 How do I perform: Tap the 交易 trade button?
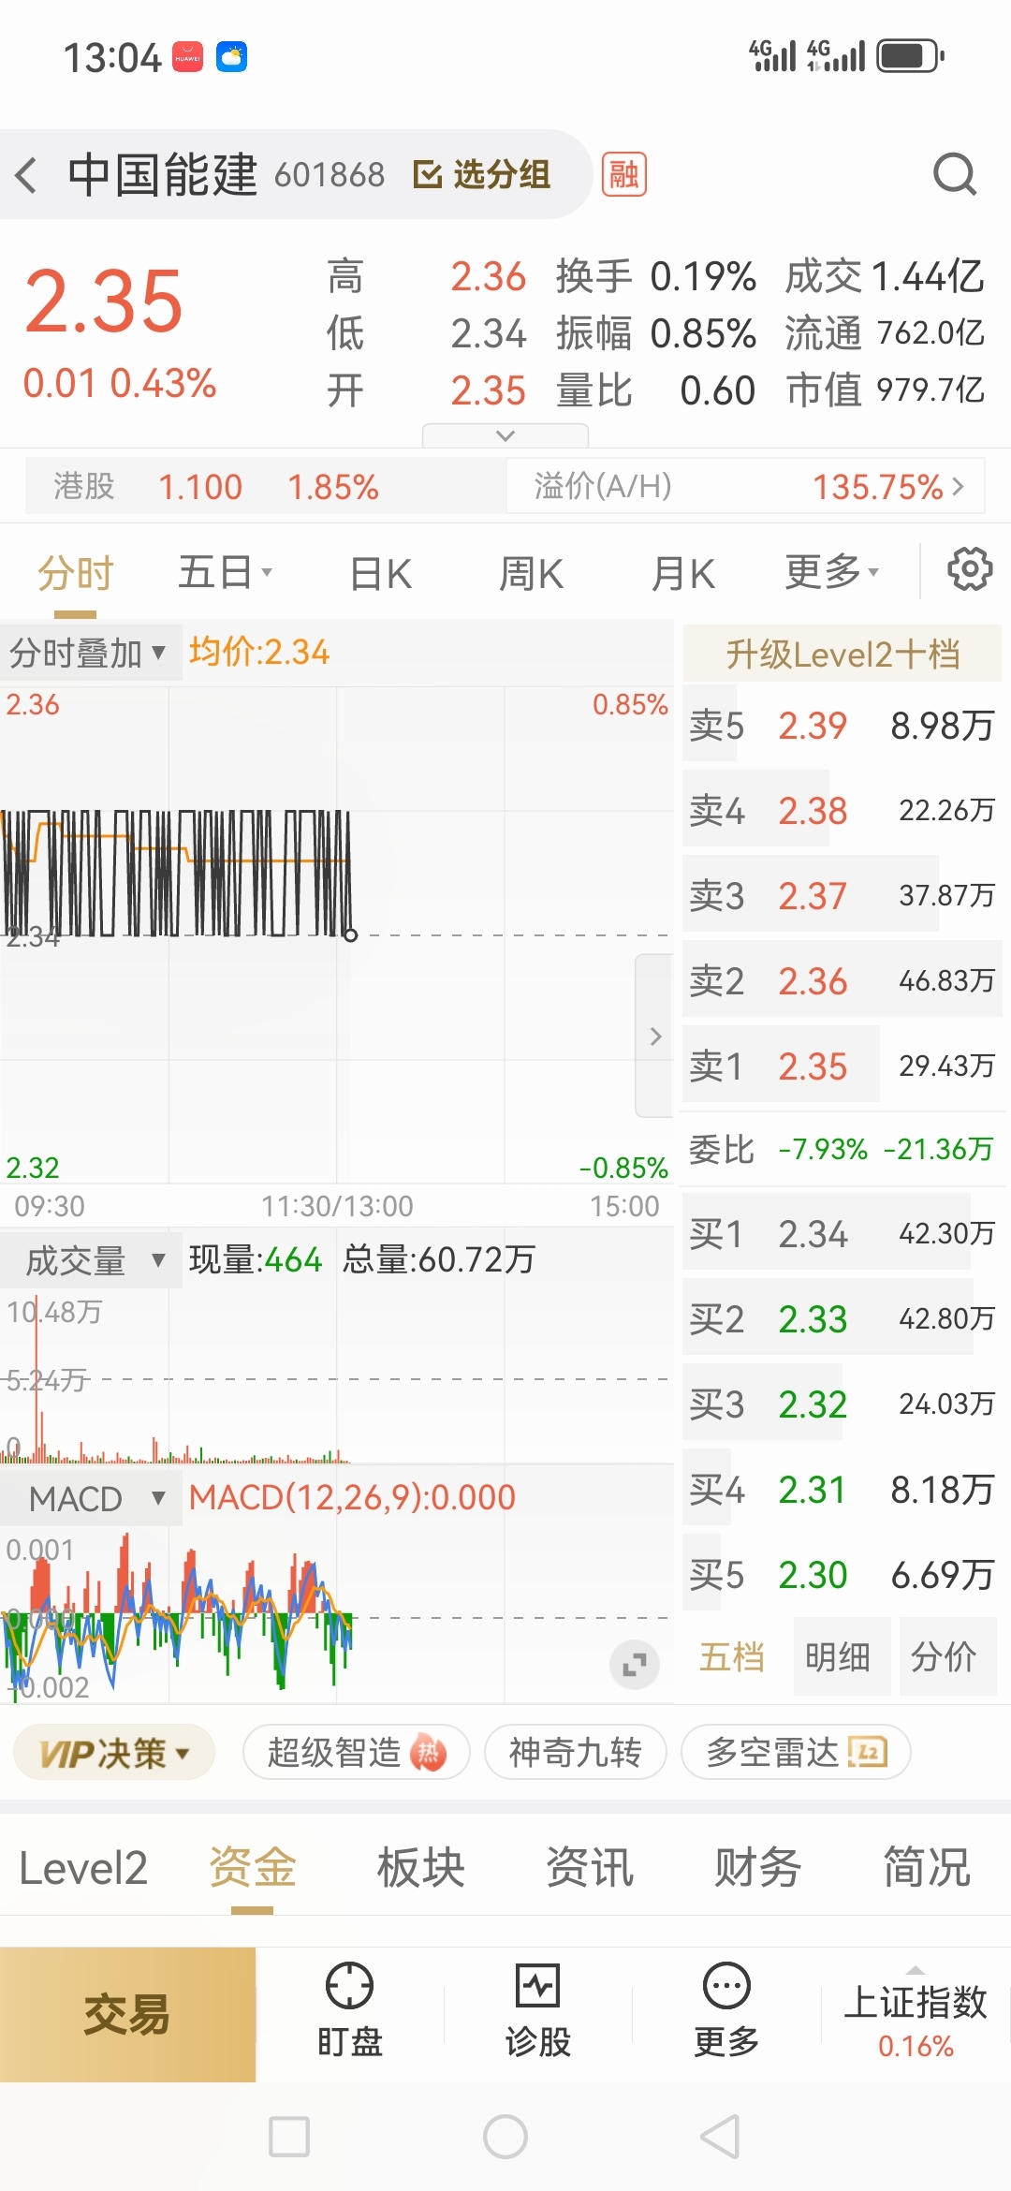127,2014
